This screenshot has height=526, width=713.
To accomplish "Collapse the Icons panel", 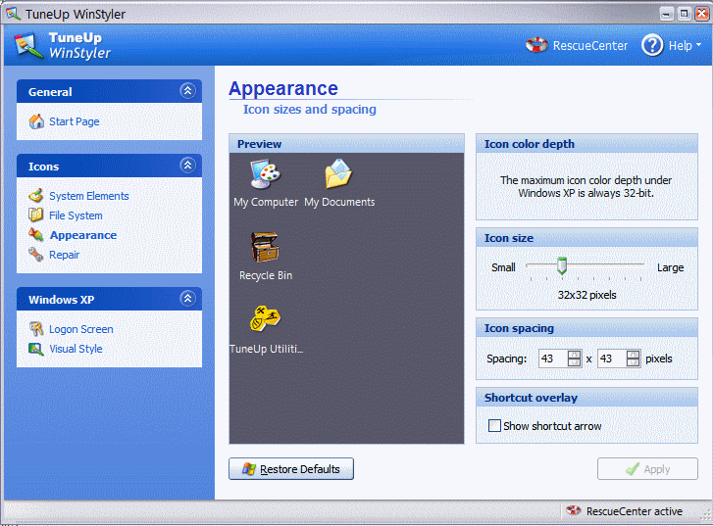I will (187, 166).
